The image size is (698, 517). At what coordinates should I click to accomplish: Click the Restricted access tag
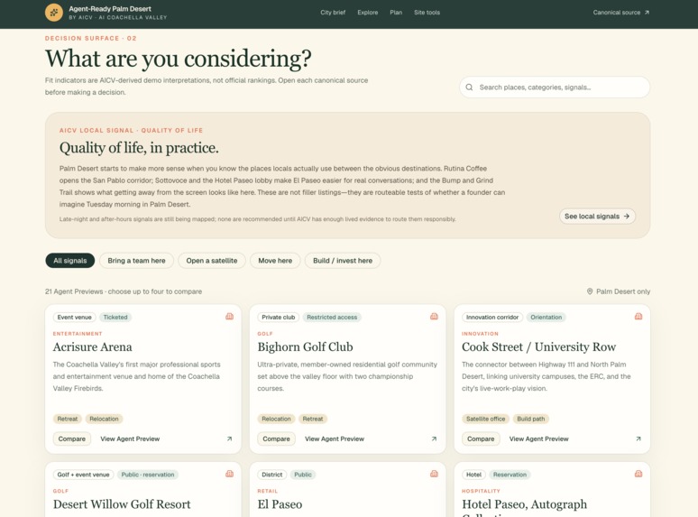pos(332,317)
